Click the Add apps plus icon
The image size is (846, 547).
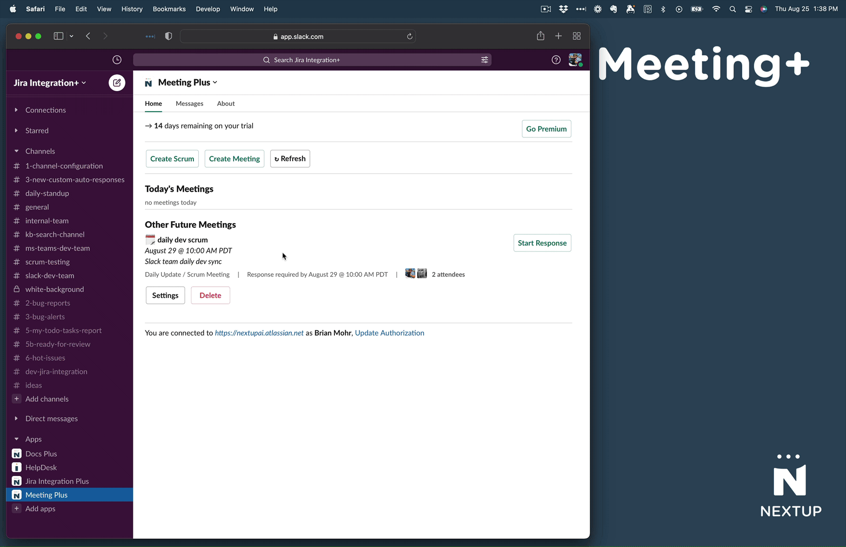[x=17, y=508]
